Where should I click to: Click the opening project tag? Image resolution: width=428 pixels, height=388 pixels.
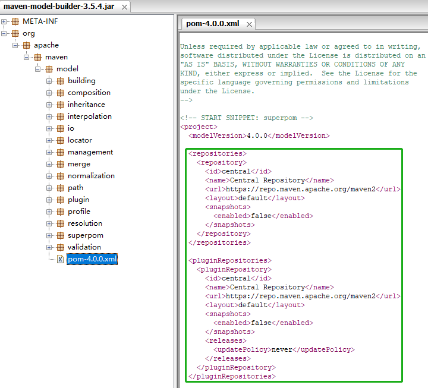[199, 127]
